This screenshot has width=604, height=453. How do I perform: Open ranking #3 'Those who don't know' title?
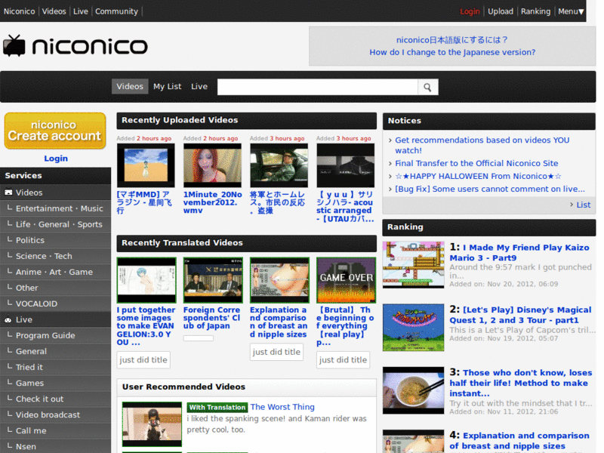coord(521,383)
